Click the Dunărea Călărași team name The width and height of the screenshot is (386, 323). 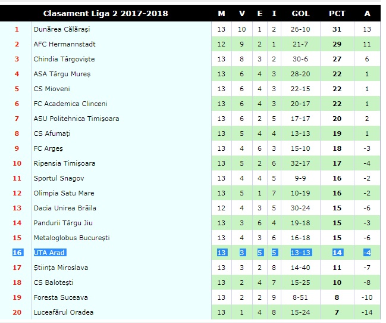pyautogui.click(x=61, y=29)
